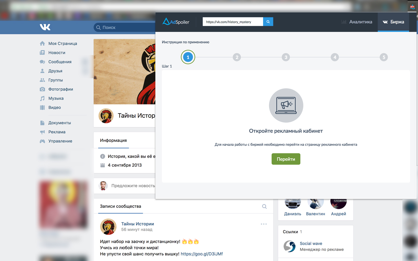Click the AdSpoiler search magnifier button
The width and height of the screenshot is (418, 261).
click(268, 22)
